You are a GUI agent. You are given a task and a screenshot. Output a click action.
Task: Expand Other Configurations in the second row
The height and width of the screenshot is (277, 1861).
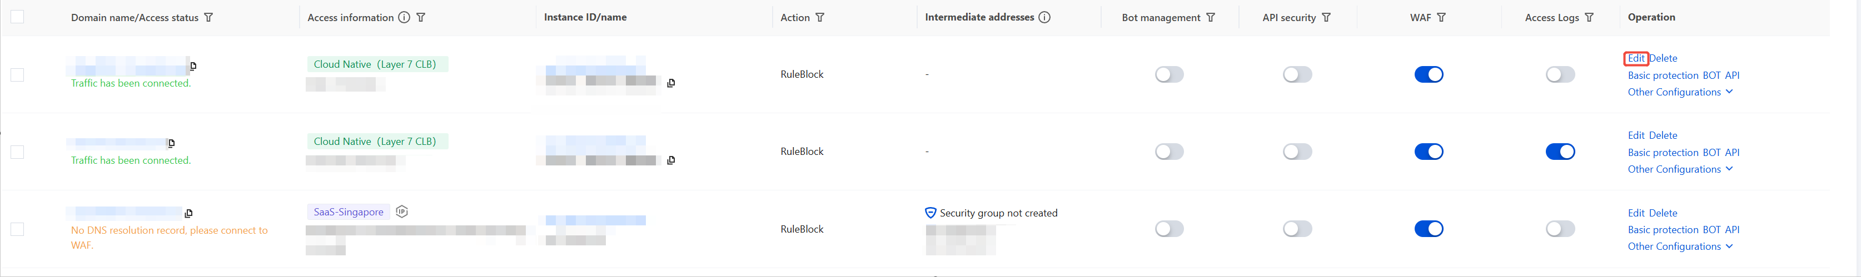(x=1680, y=169)
